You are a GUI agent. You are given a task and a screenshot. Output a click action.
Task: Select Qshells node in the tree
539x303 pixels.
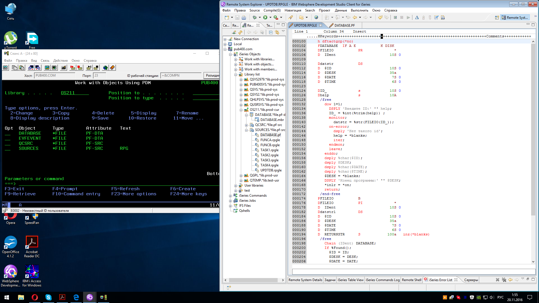pyautogui.click(x=245, y=211)
